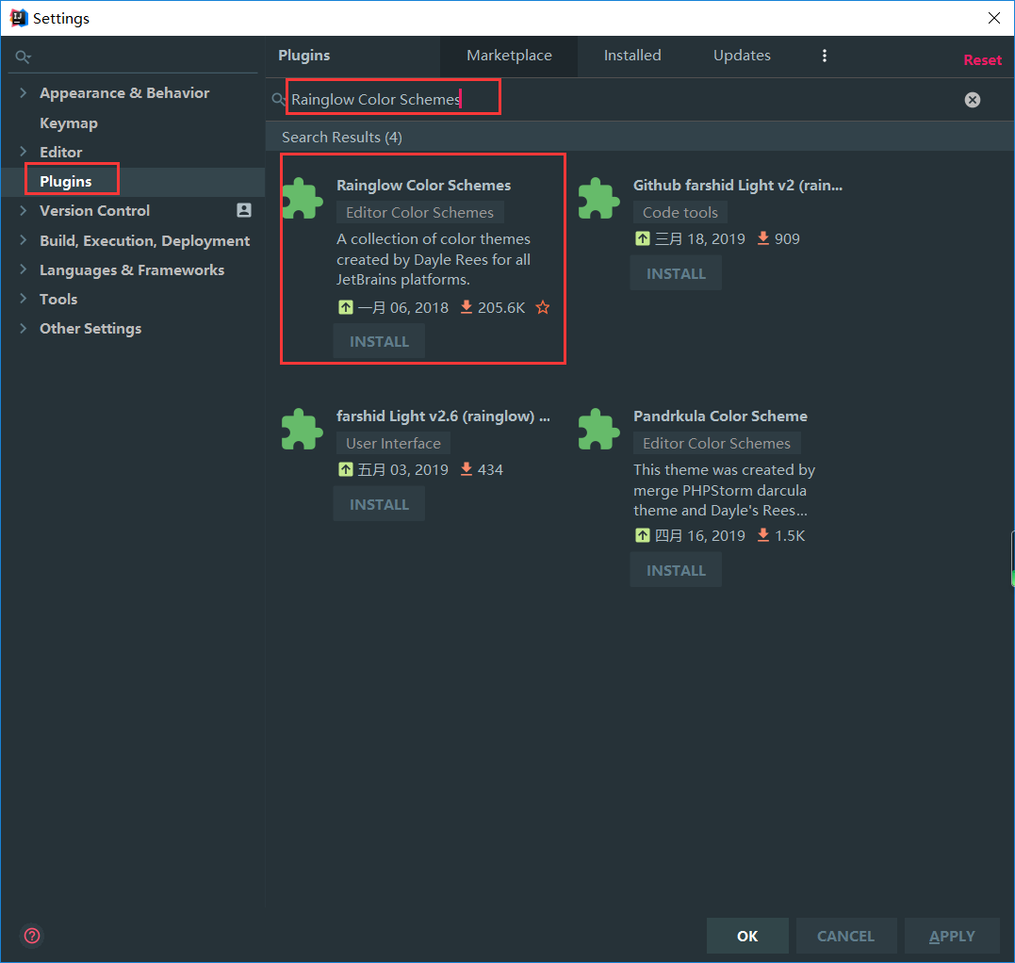This screenshot has height=963, width=1015.
Task: Switch to the Installed tab
Action: [632, 56]
